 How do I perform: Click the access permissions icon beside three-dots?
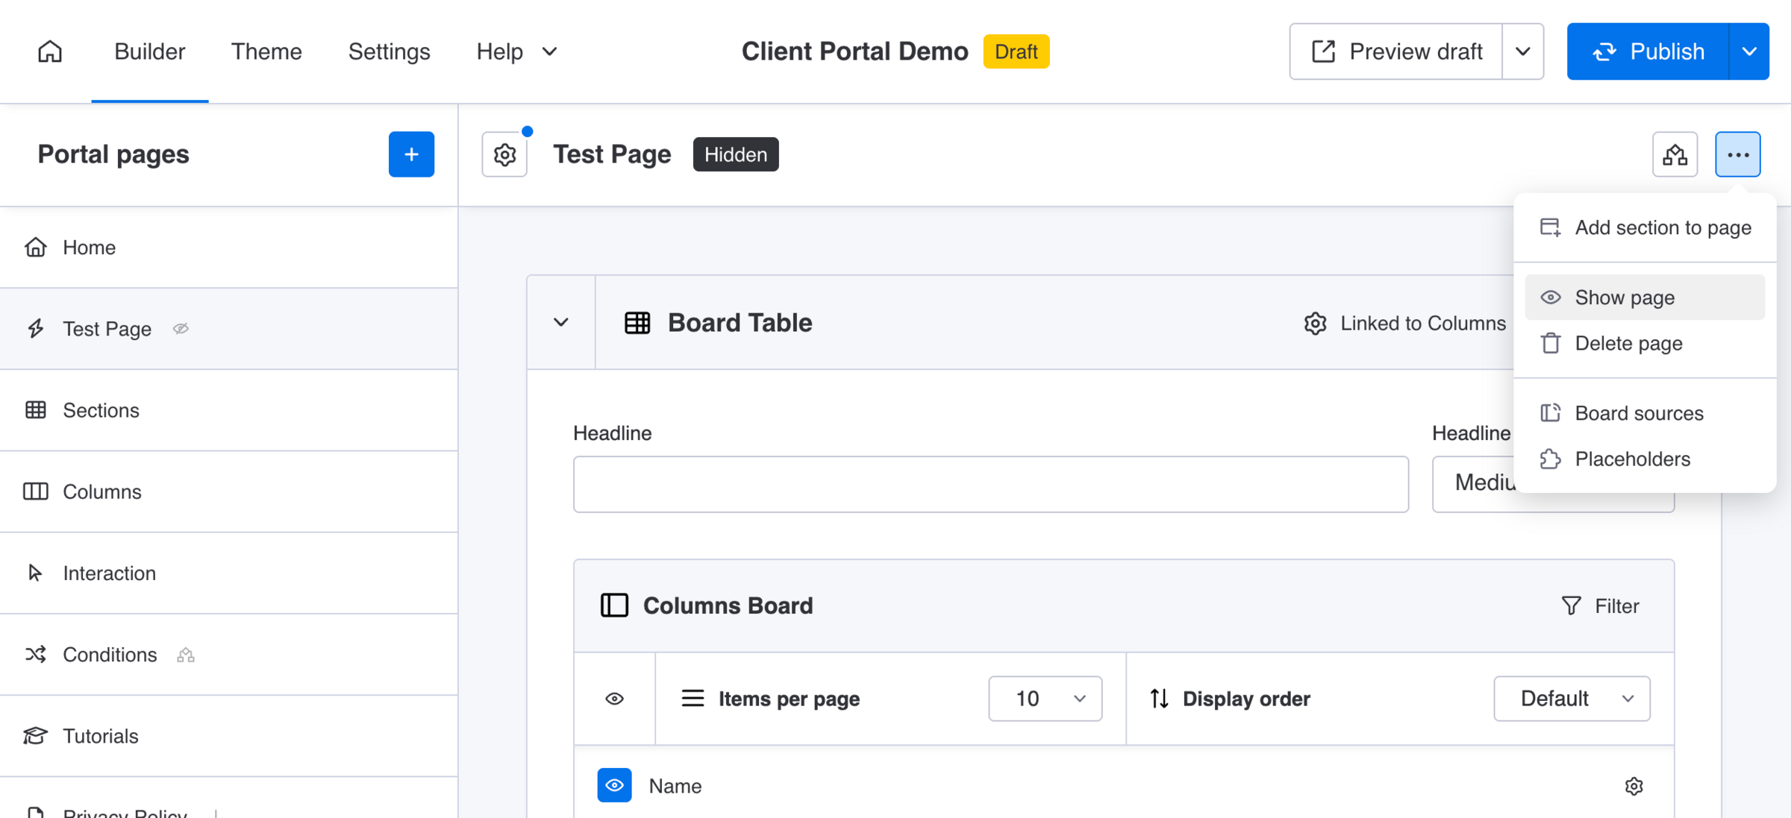(1675, 154)
